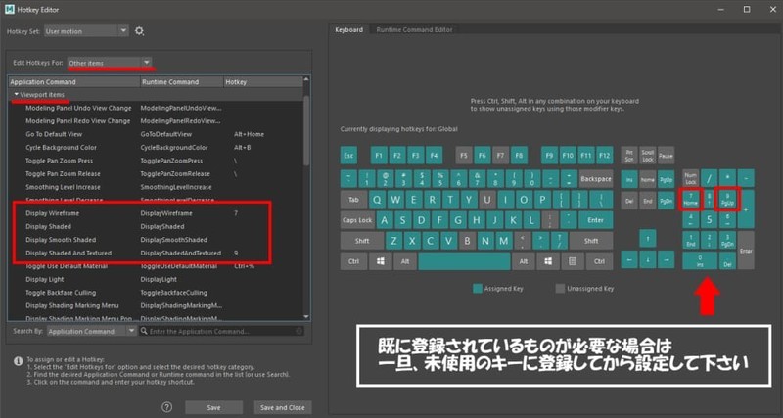The image size is (783, 418).
Task: Select the Toggle Backface Culling row
Action: coord(156,293)
